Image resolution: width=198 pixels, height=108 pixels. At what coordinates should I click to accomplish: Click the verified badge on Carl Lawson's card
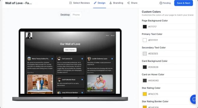(82, 59)
